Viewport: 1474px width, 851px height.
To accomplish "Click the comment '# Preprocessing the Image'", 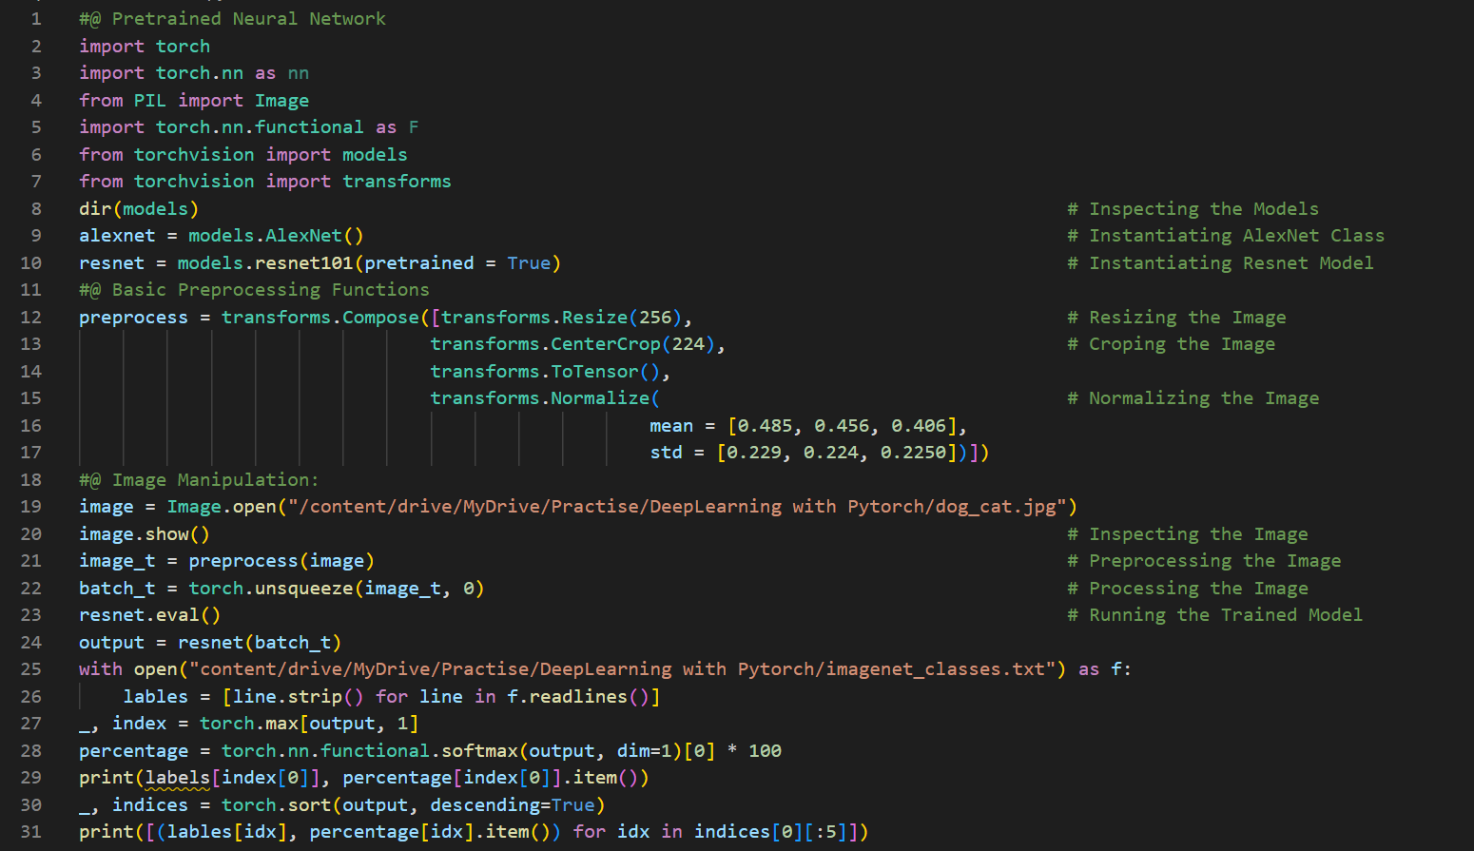I will [x=1204, y=561].
